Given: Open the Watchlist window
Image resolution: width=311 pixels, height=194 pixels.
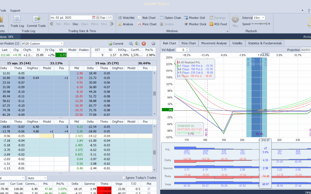Looking at the screenshot, I should coord(126,18).
